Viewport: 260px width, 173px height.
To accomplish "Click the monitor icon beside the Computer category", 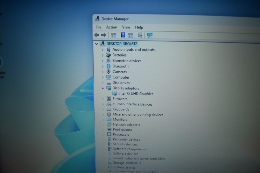I will coord(109,77).
